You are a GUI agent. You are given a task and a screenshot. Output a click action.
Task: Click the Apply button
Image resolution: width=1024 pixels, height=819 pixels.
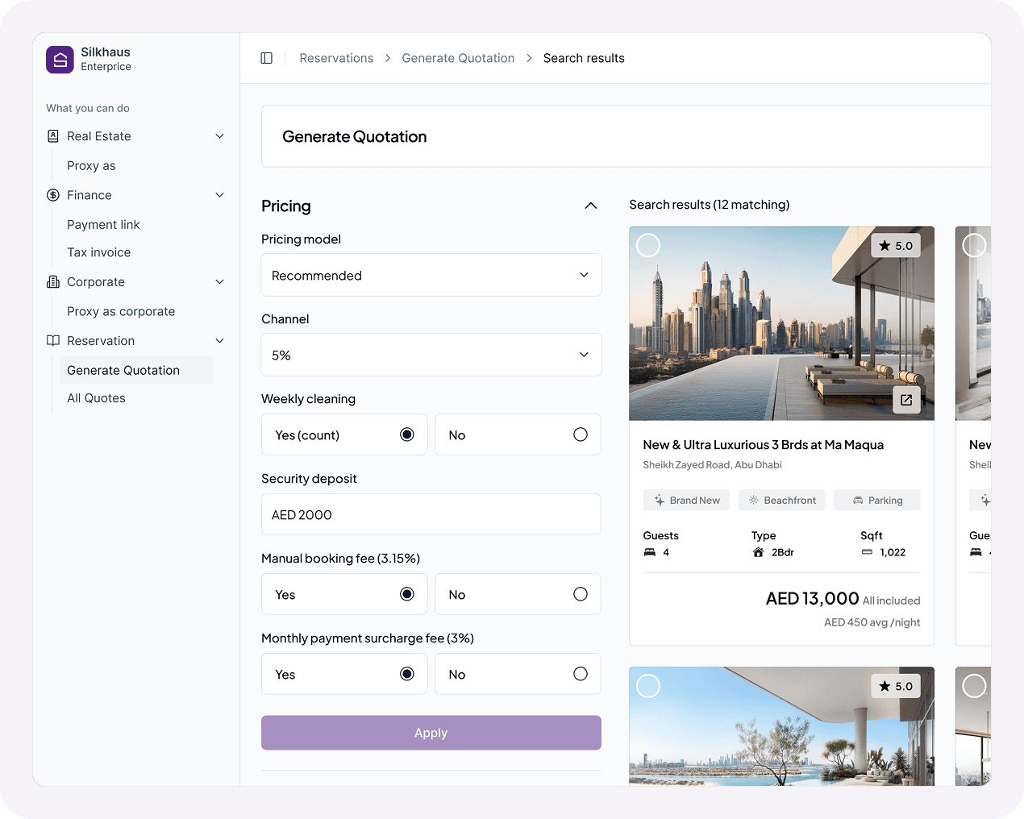tap(431, 733)
